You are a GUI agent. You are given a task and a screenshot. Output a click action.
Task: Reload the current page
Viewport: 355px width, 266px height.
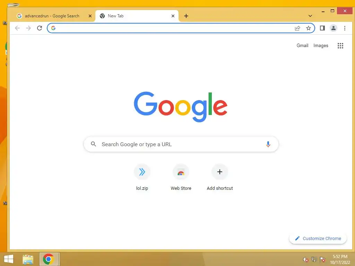(40, 28)
